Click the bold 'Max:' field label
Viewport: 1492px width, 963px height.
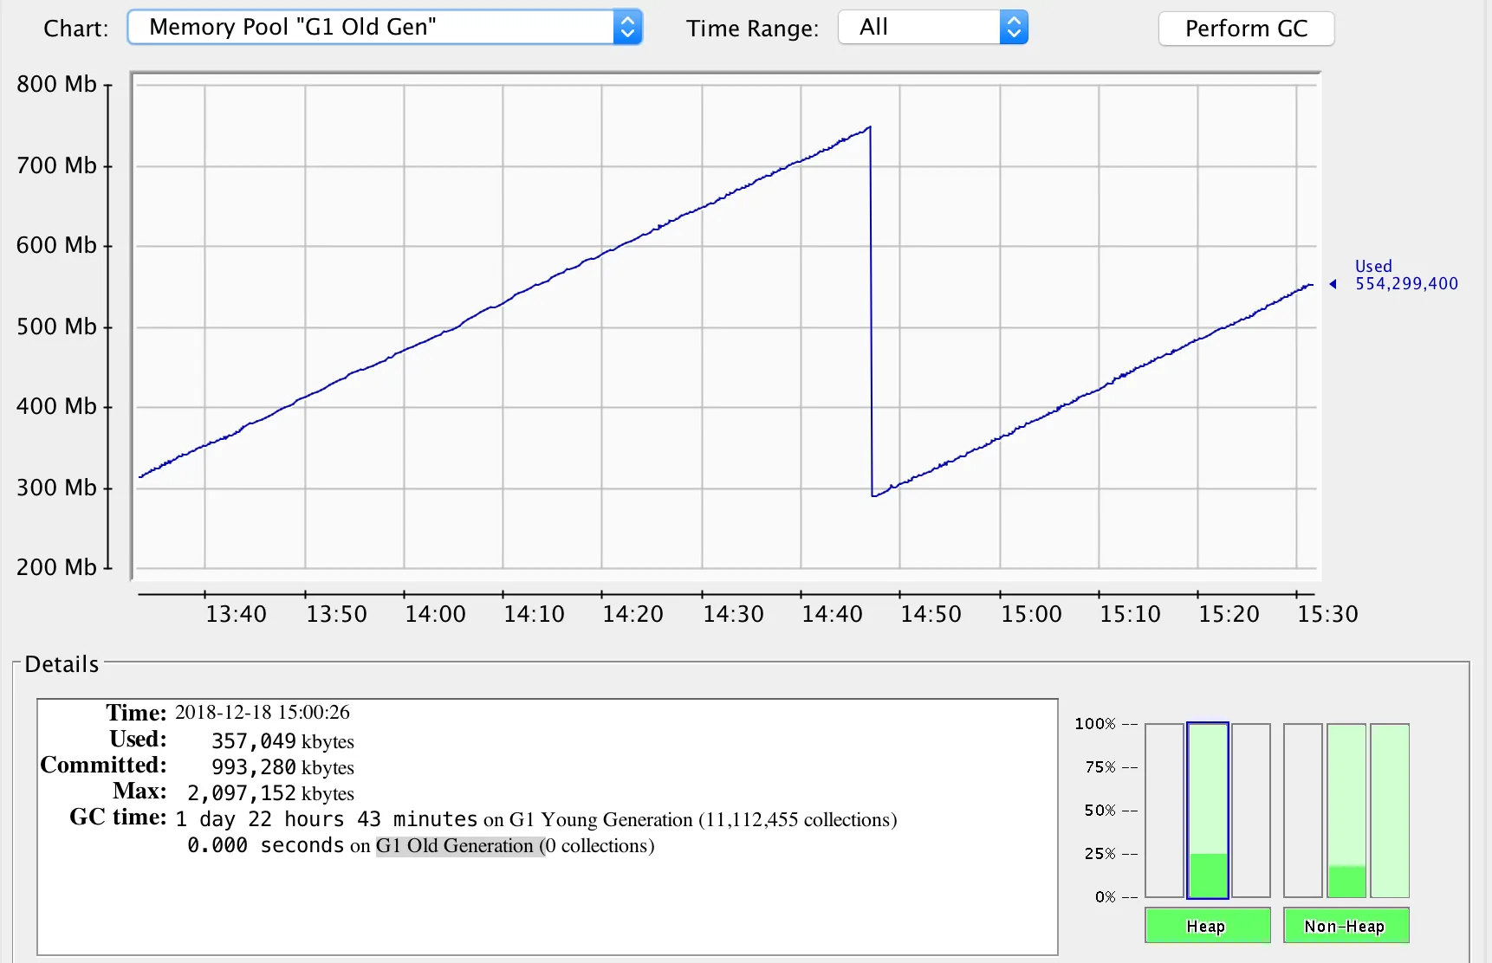pyautogui.click(x=139, y=792)
